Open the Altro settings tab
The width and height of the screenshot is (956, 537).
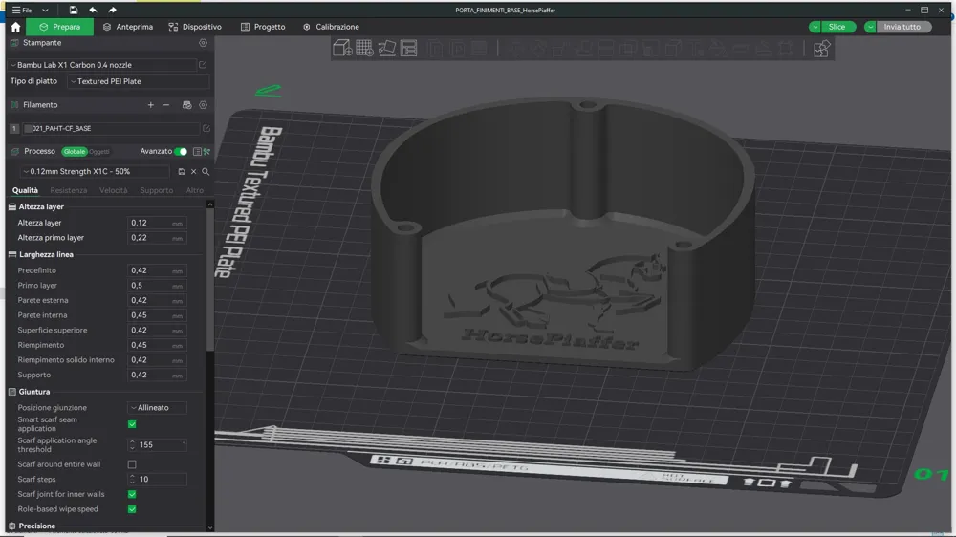tap(194, 190)
